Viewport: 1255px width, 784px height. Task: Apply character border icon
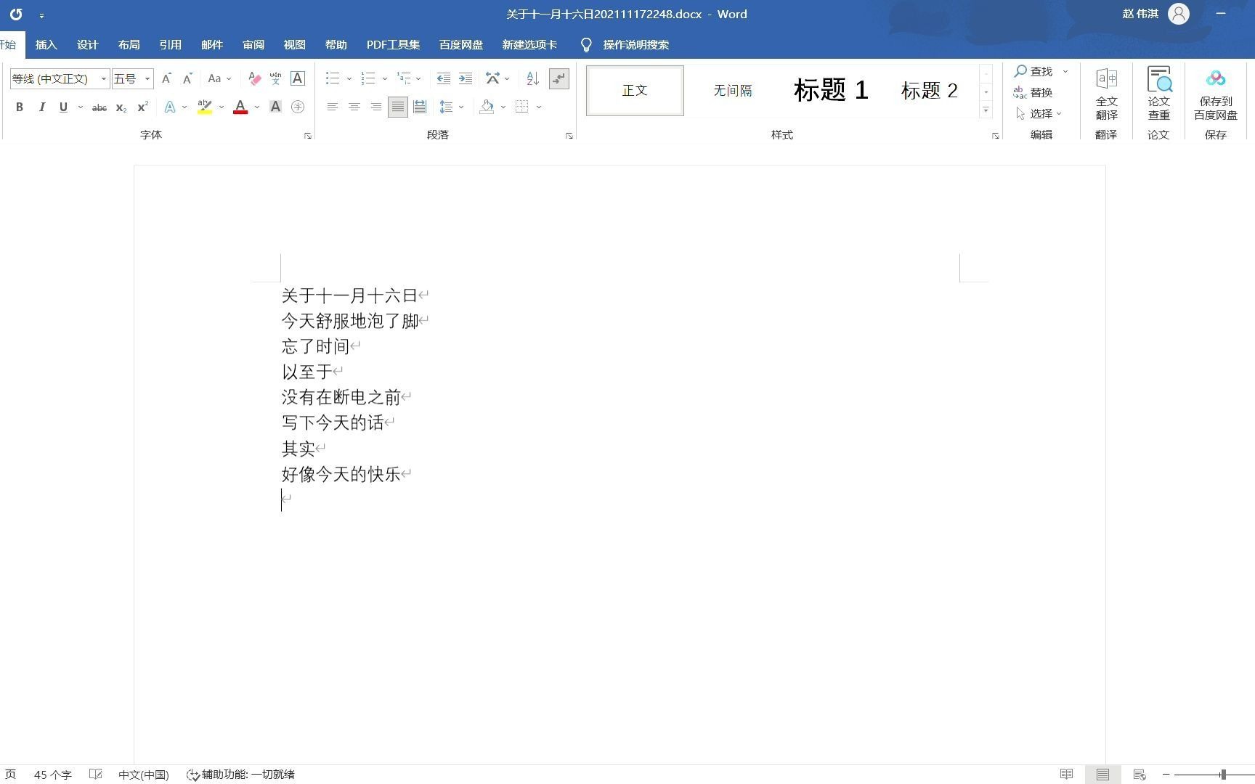[x=297, y=78]
